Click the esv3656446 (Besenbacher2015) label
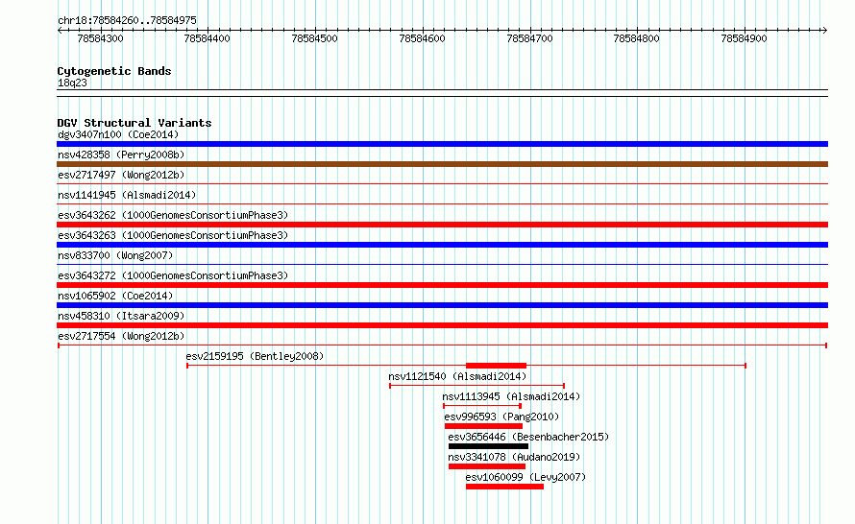Screen dimensions: 855x524 click(528, 437)
